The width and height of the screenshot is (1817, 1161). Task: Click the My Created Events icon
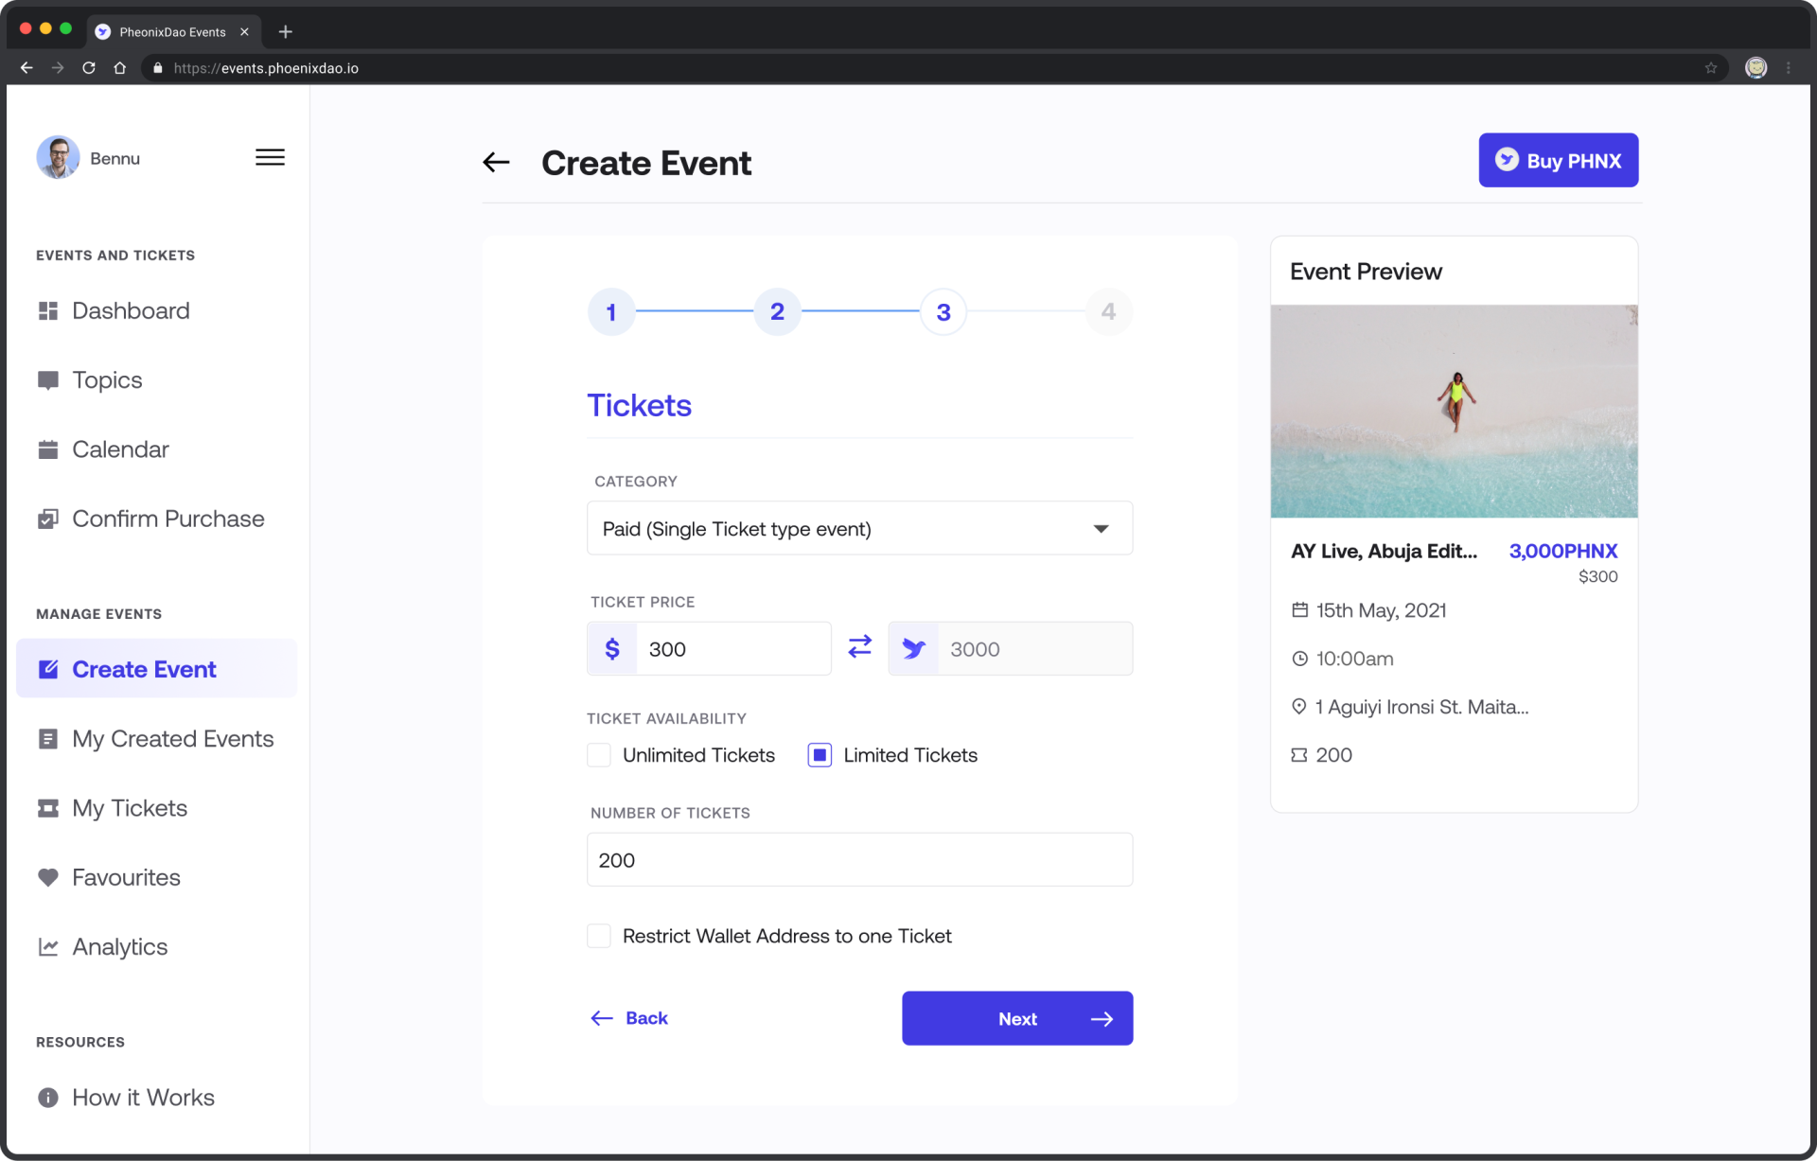point(47,739)
